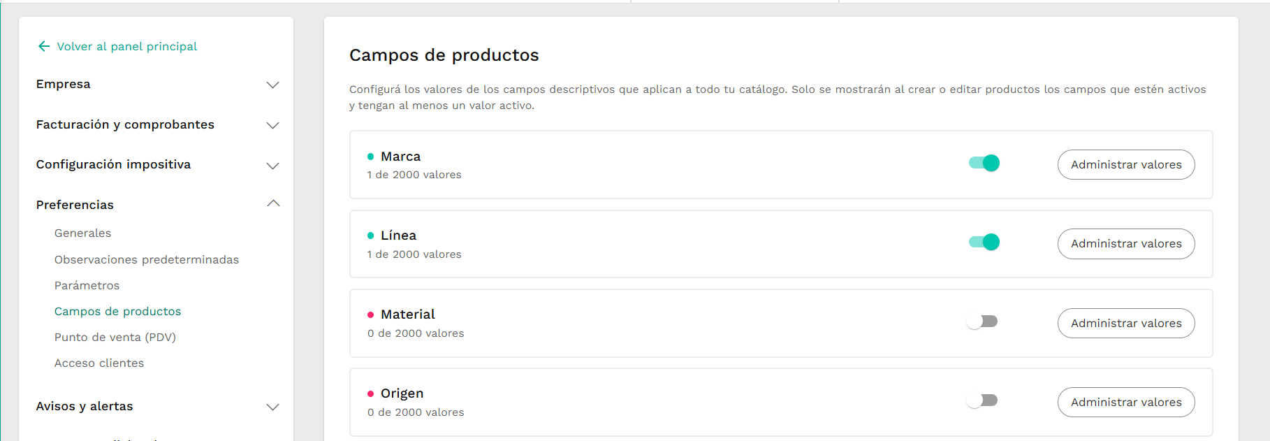This screenshot has width=1270, height=441.
Task: Click the back arrow icon beside Volver
Action: [44, 46]
